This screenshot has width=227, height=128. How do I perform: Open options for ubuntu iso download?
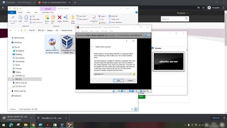pyautogui.click(x=32, y=118)
